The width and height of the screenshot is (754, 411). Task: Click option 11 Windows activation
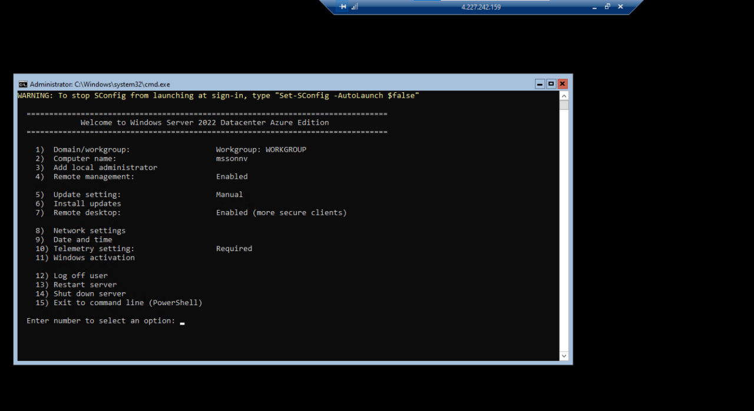coord(85,258)
